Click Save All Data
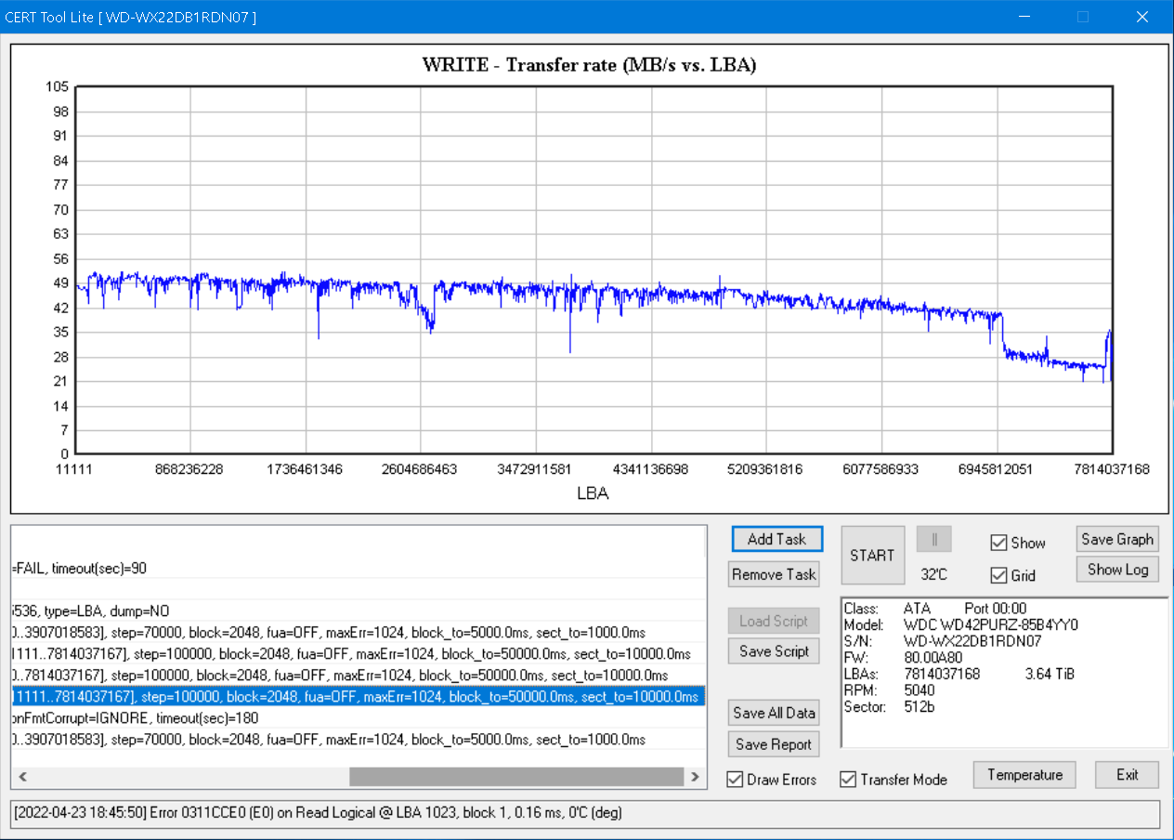This screenshot has height=840, width=1174. [774, 713]
